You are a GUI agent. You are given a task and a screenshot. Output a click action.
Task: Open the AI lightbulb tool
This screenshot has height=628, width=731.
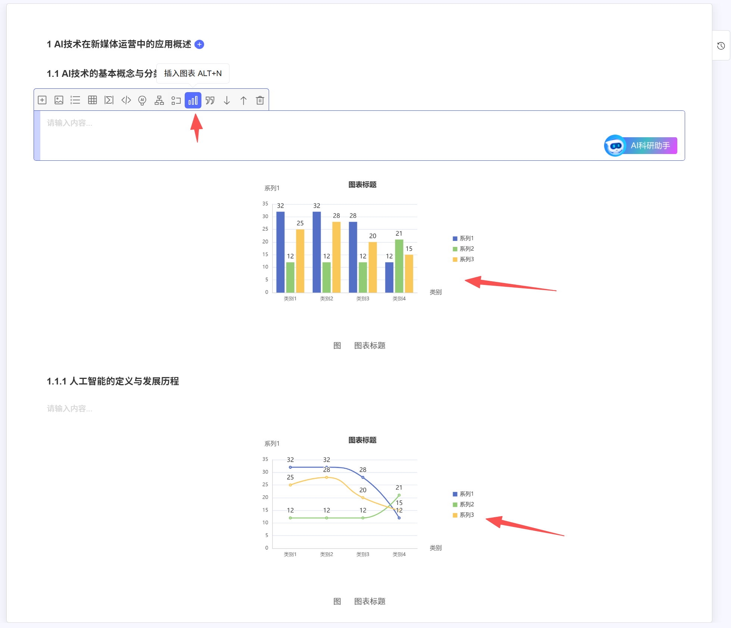click(x=142, y=100)
